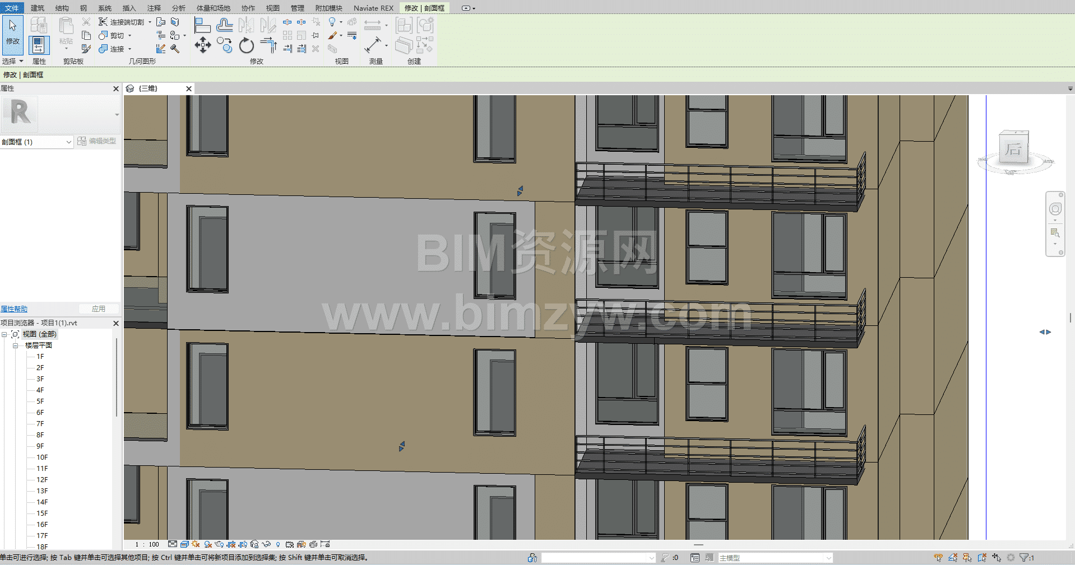Screen dimensions: 1075x565
Task: Click the Cut to clipboard scissors icon
Action: click(x=86, y=22)
